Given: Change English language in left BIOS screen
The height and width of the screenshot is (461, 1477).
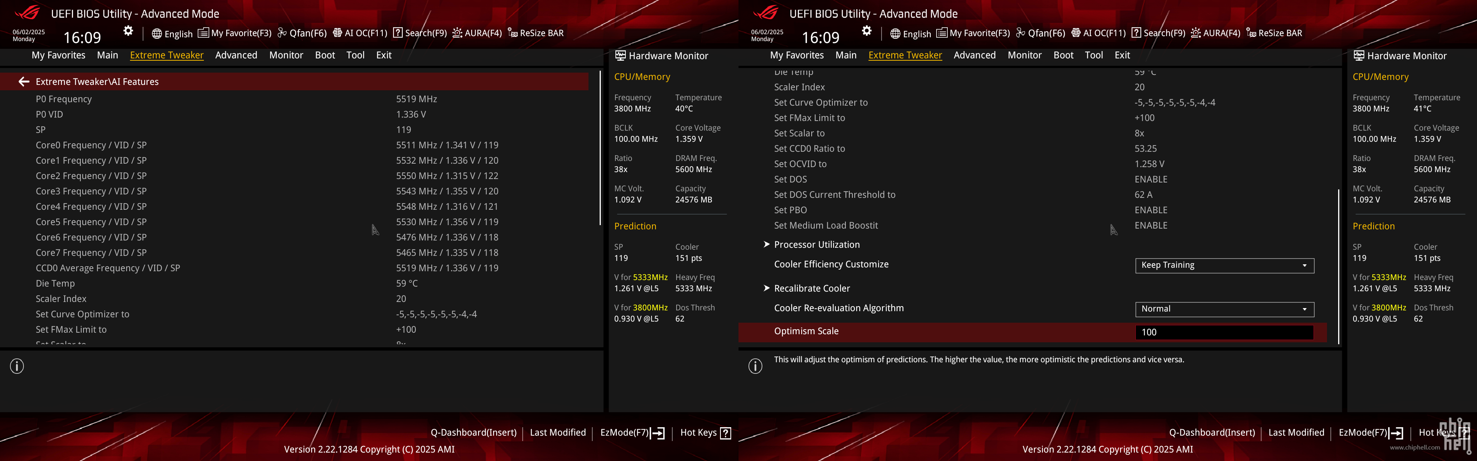Looking at the screenshot, I should [x=172, y=34].
